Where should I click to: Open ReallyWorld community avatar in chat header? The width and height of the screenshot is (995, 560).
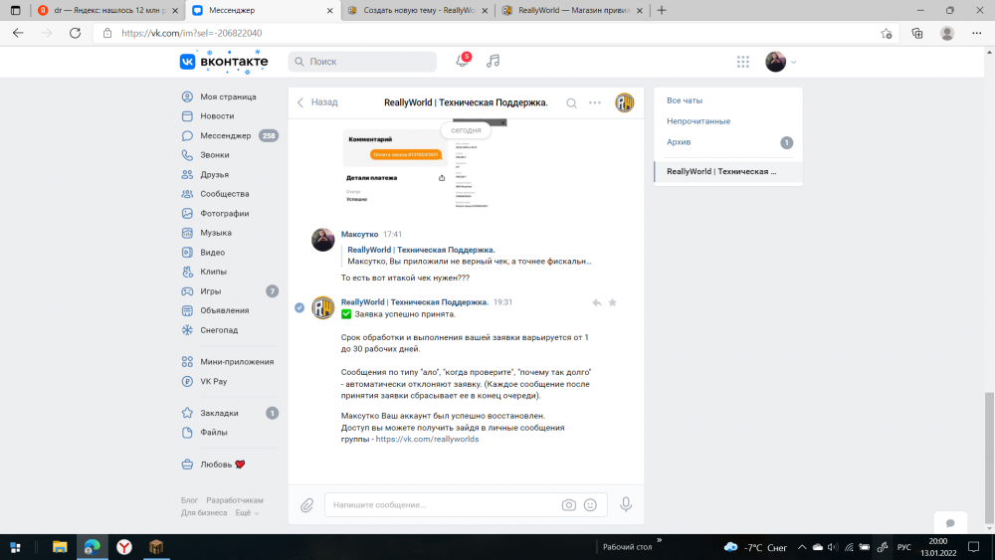click(x=625, y=102)
